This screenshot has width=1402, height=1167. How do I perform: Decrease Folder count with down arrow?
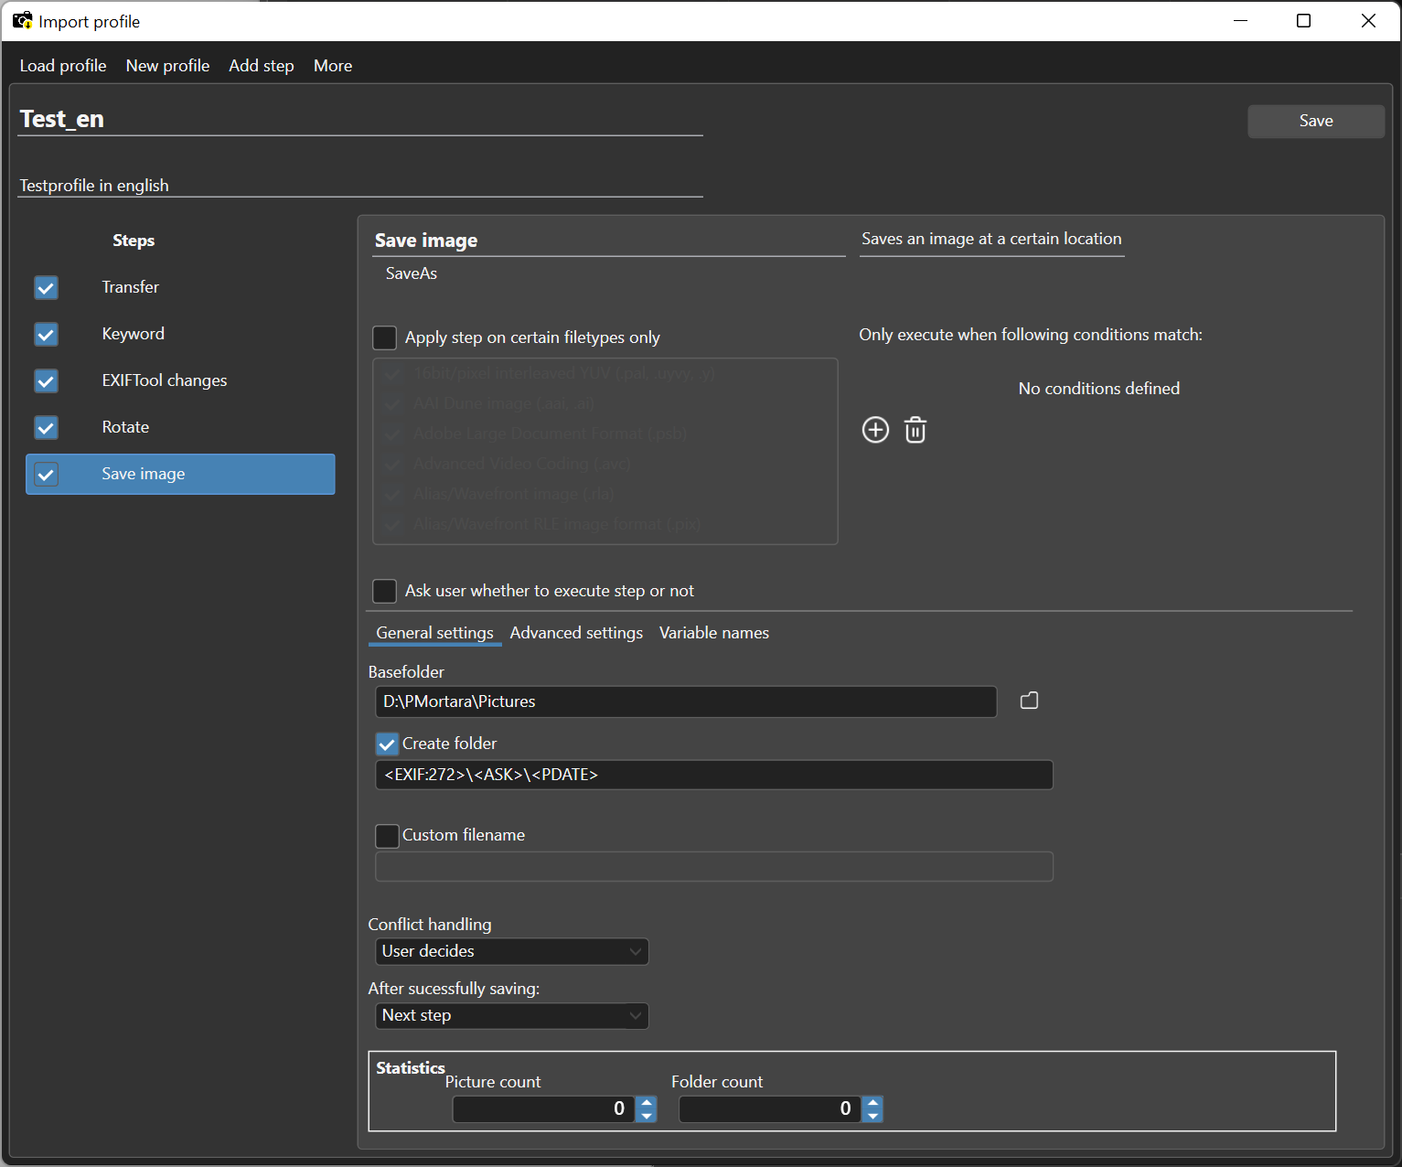pyautogui.click(x=873, y=1116)
